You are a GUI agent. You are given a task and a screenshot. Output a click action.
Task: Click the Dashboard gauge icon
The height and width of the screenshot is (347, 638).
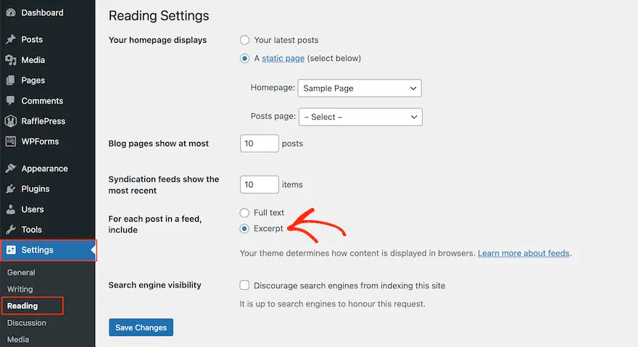(11, 12)
